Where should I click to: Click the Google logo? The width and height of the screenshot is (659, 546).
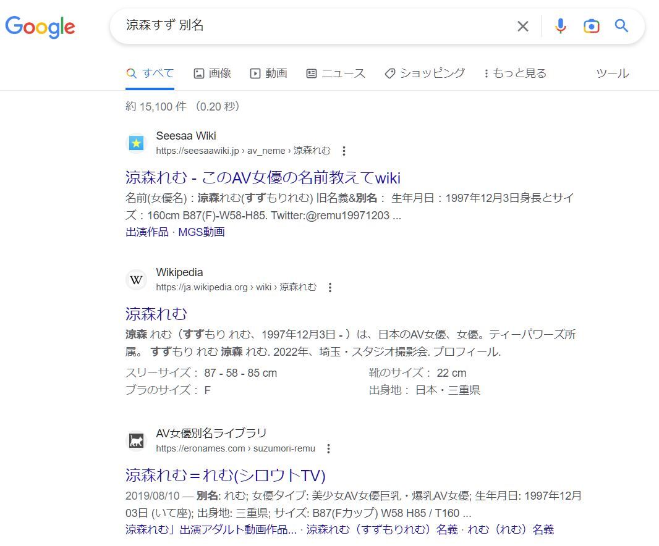click(40, 27)
